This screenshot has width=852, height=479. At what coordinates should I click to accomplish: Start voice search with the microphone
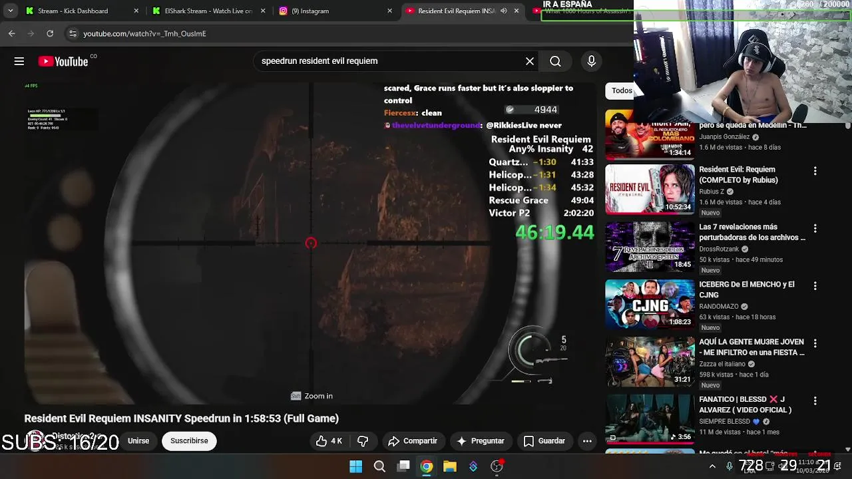coord(592,61)
